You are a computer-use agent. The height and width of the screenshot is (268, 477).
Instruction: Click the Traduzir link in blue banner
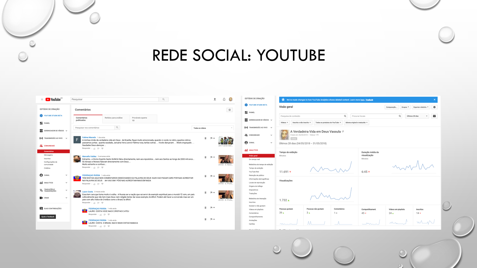369,100
